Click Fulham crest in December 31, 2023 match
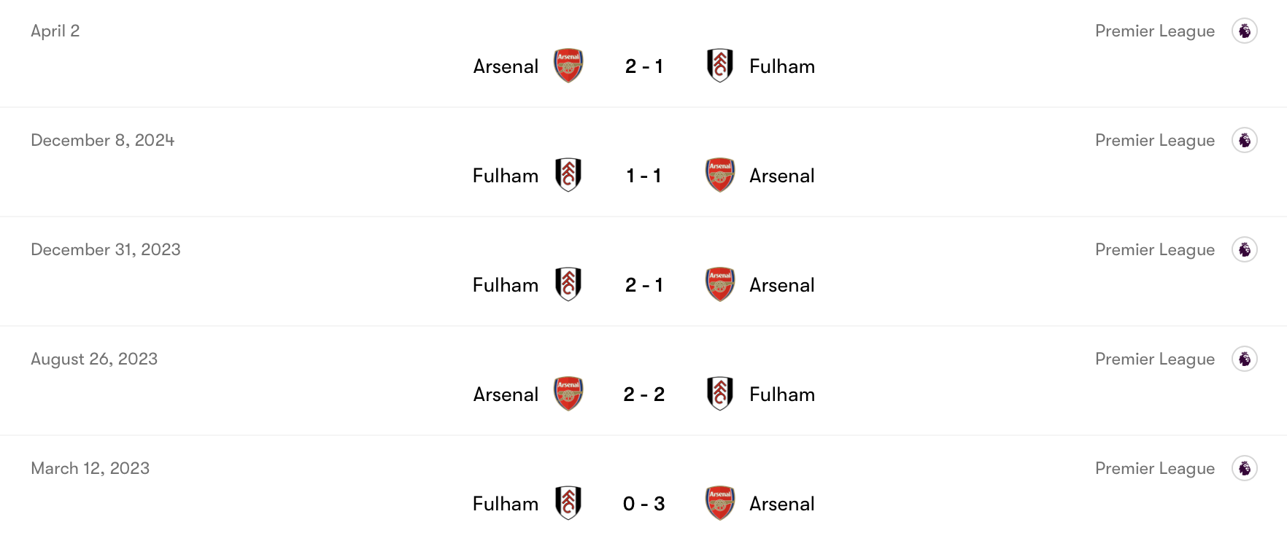This screenshot has width=1287, height=541. pyautogui.click(x=568, y=284)
